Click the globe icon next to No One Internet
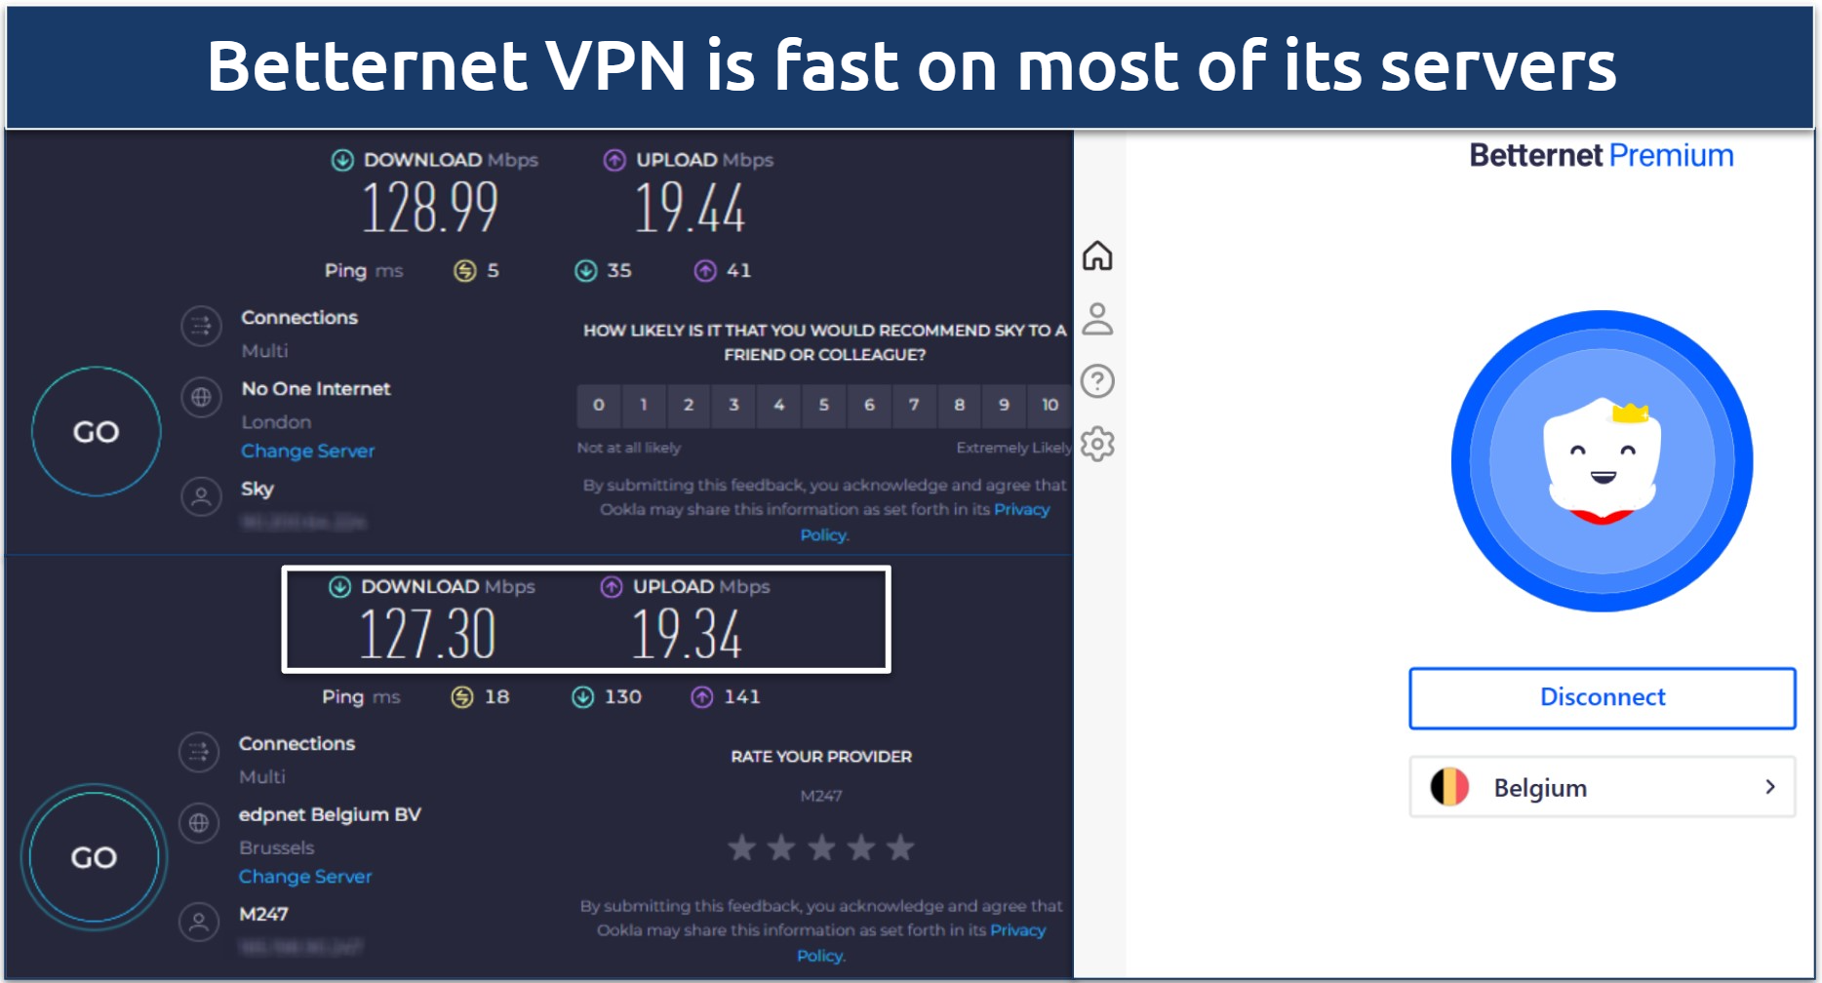 click(x=201, y=398)
